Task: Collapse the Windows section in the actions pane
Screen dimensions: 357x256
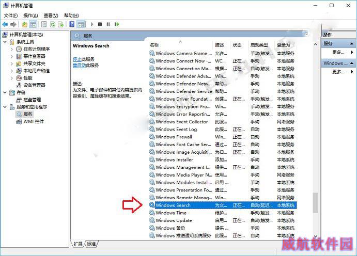Action: pos(352,63)
